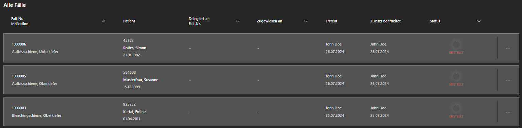The width and height of the screenshot is (522, 128).
Task: Select patient Rolfes, Simon
Action: click(135, 48)
